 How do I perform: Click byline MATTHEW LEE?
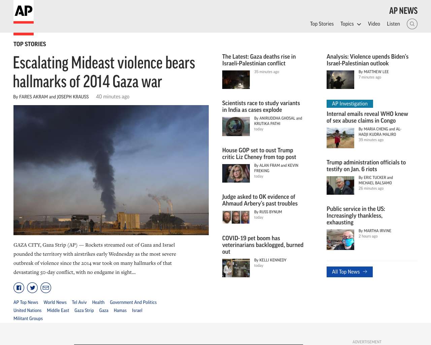374,72
